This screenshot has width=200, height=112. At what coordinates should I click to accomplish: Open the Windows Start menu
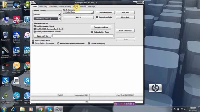[4, 109]
